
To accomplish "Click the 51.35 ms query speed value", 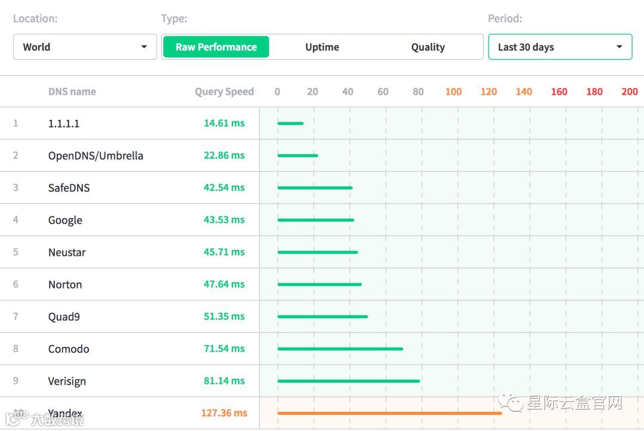I will (224, 317).
